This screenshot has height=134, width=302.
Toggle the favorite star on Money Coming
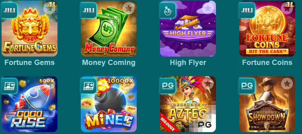pyautogui.click(x=128, y=8)
